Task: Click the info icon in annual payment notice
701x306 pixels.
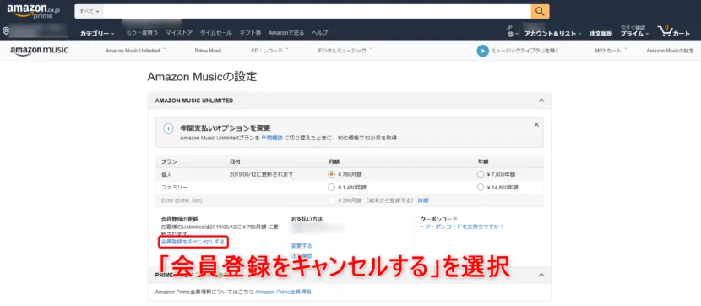Action: point(168,128)
